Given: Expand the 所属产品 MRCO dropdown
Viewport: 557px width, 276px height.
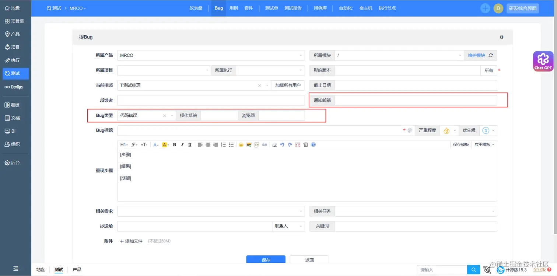Looking at the screenshot, I should 211,55.
